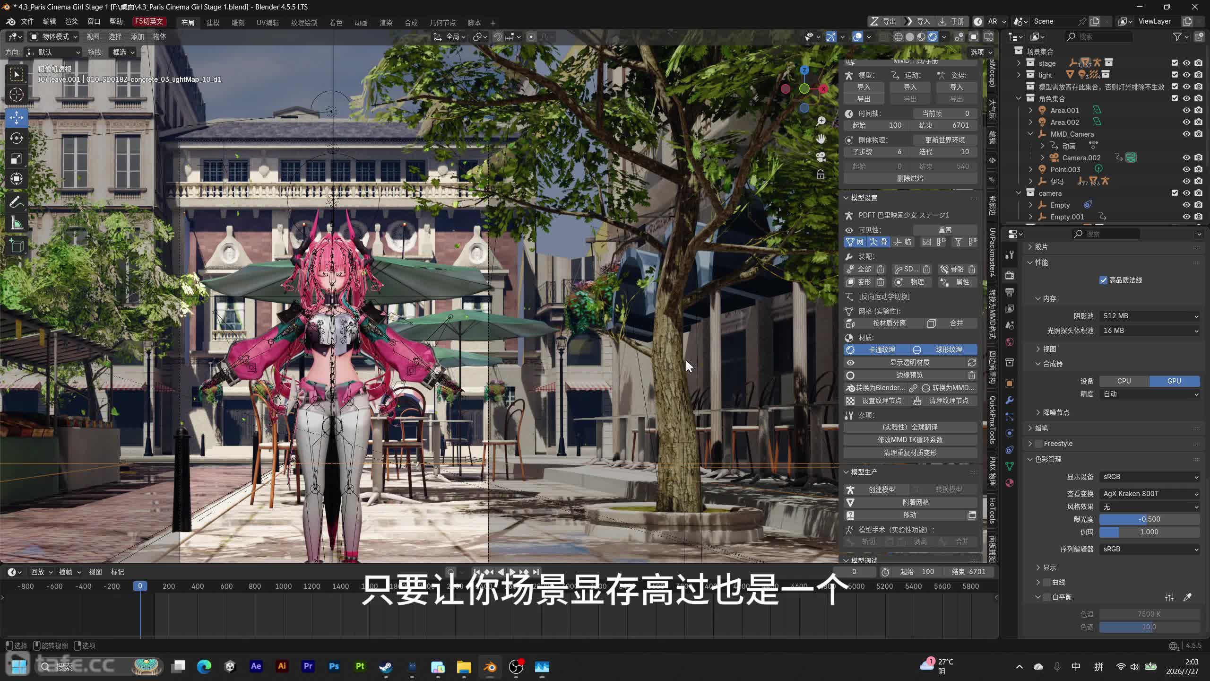Click frame 0 marker on timeline

tap(140, 586)
